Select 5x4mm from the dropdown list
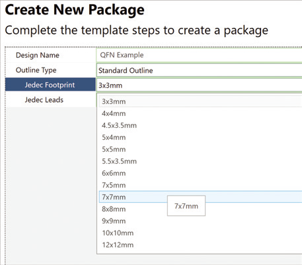Viewport: 302px width, 265px height. 200,137
